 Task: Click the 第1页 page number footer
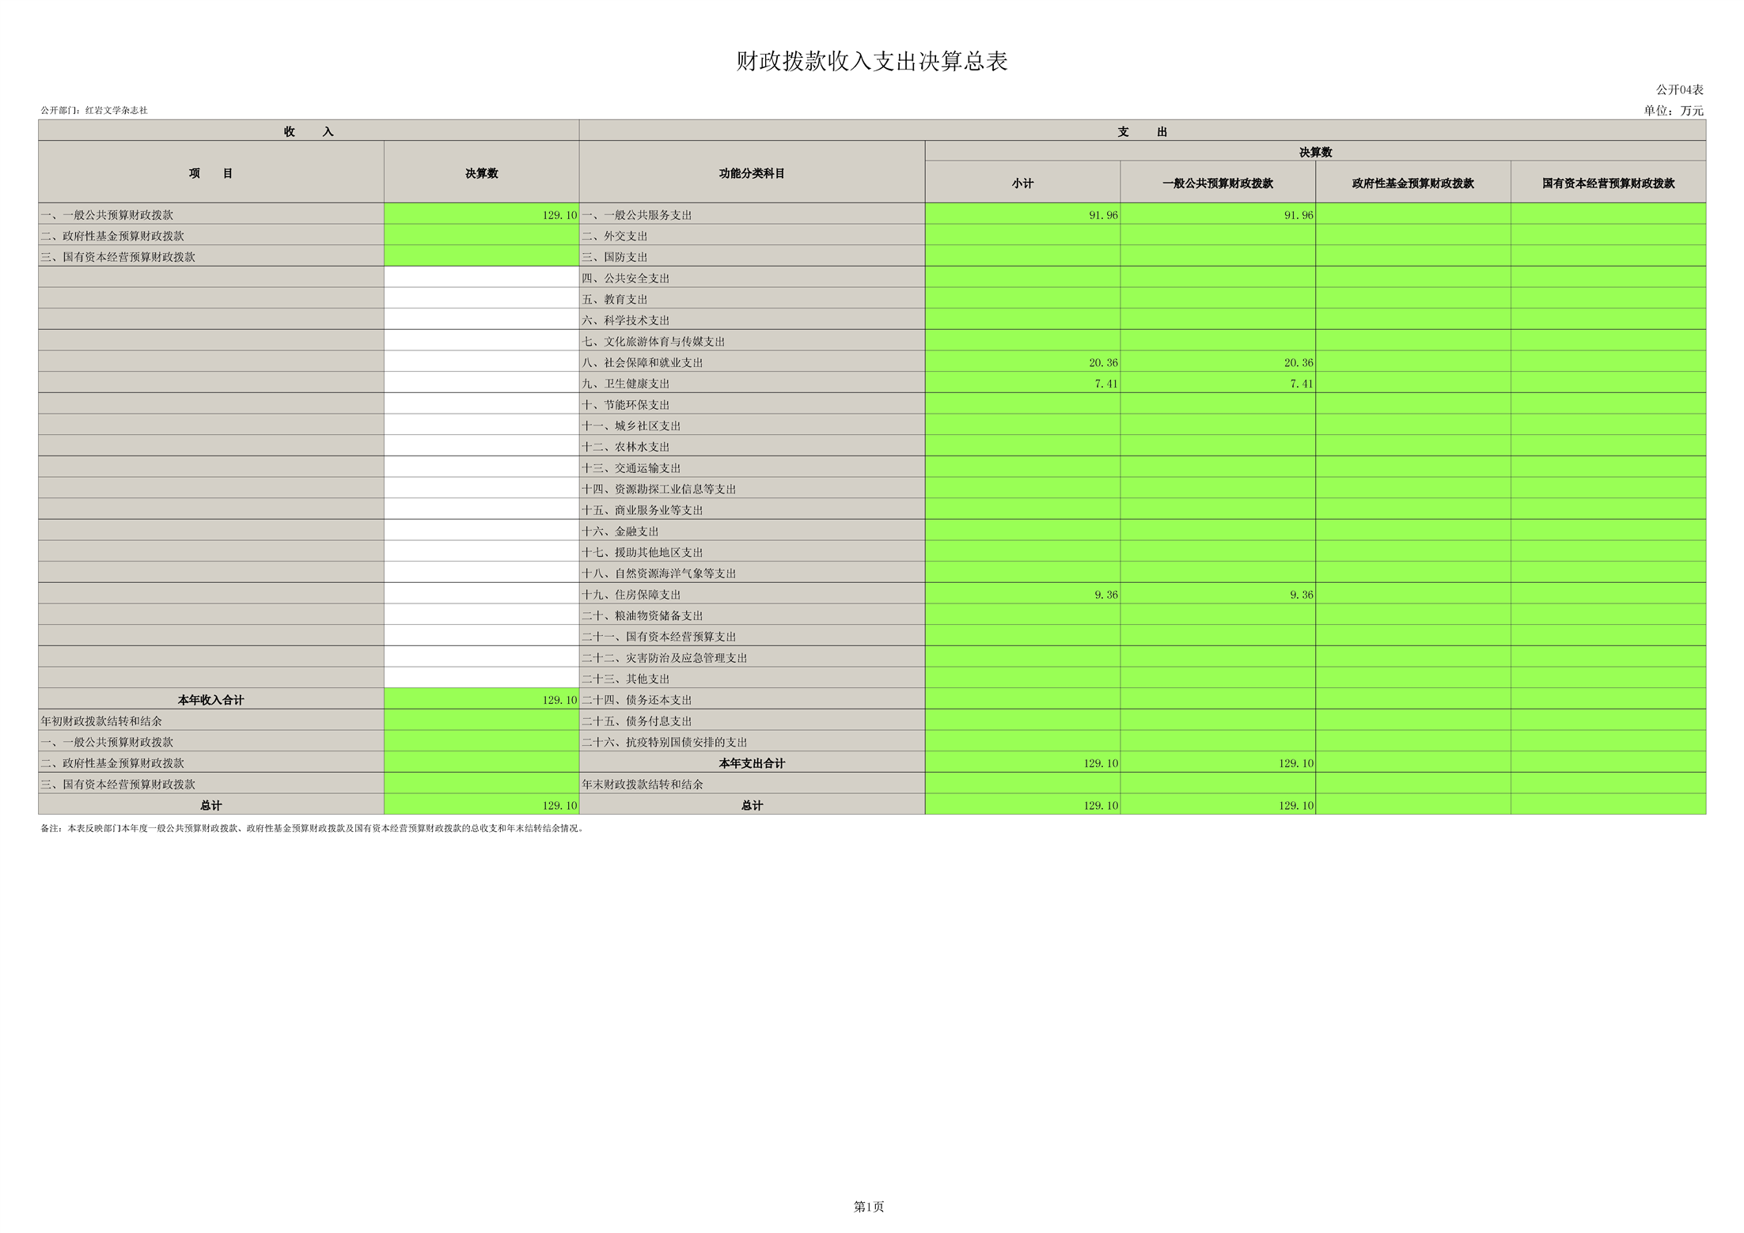868,1206
